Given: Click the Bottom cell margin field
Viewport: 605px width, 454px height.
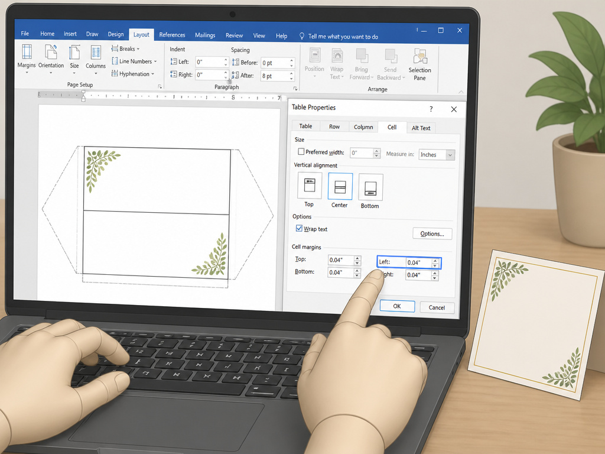Looking at the screenshot, I should pos(341,272).
